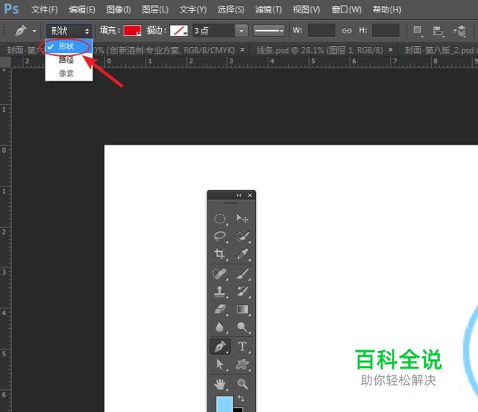Image resolution: width=478 pixels, height=412 pixels.
Task: Open the 滤镜(T) menu
Action: pos(268,10)
